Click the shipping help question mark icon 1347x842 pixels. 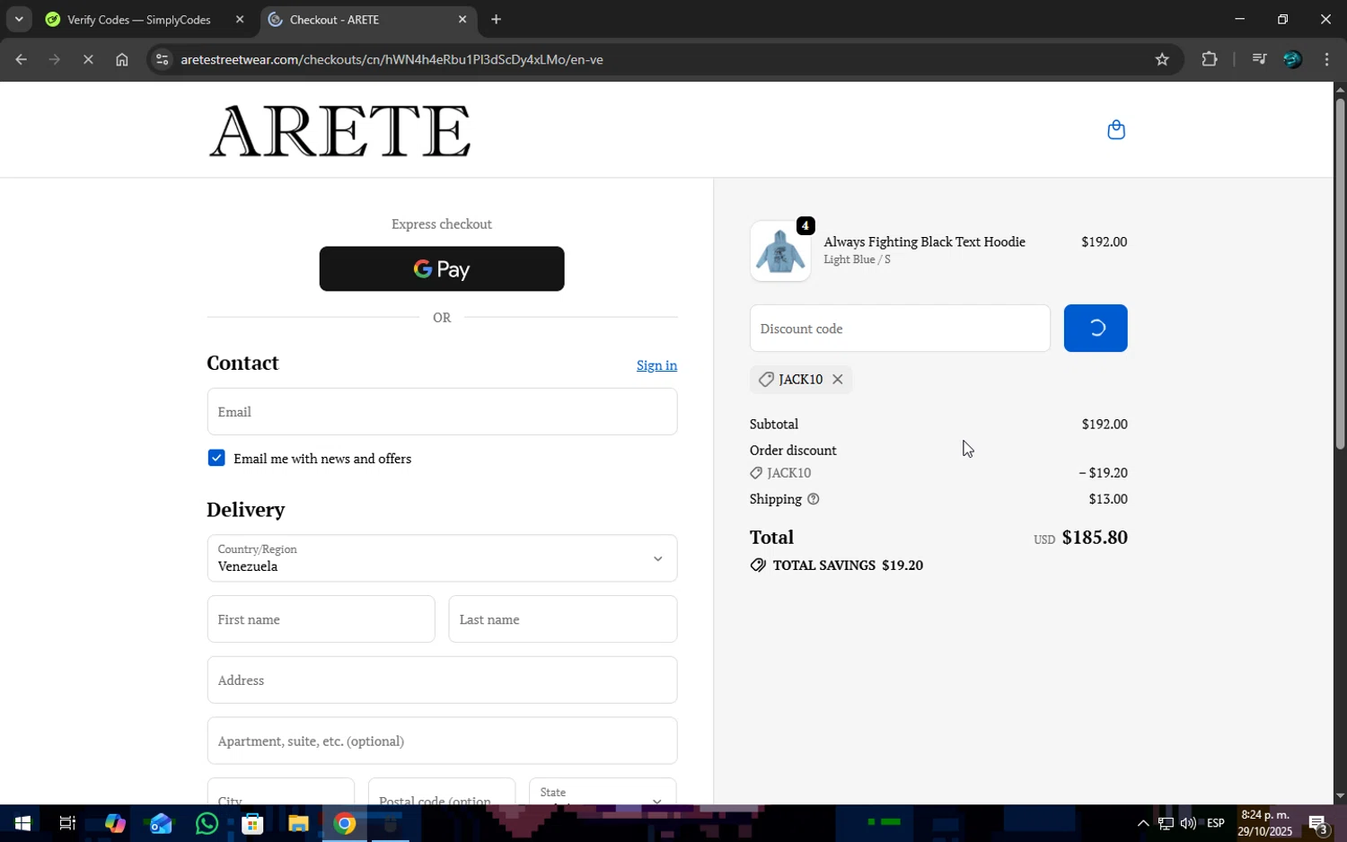click(x=814, y=499)
